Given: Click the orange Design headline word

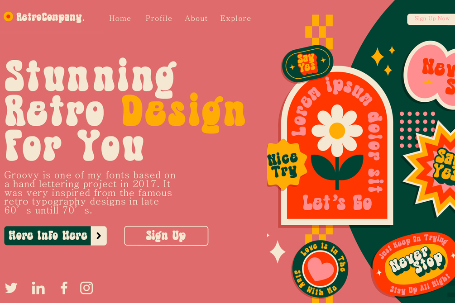Looking at the screenshot, I should click(183, 113).
